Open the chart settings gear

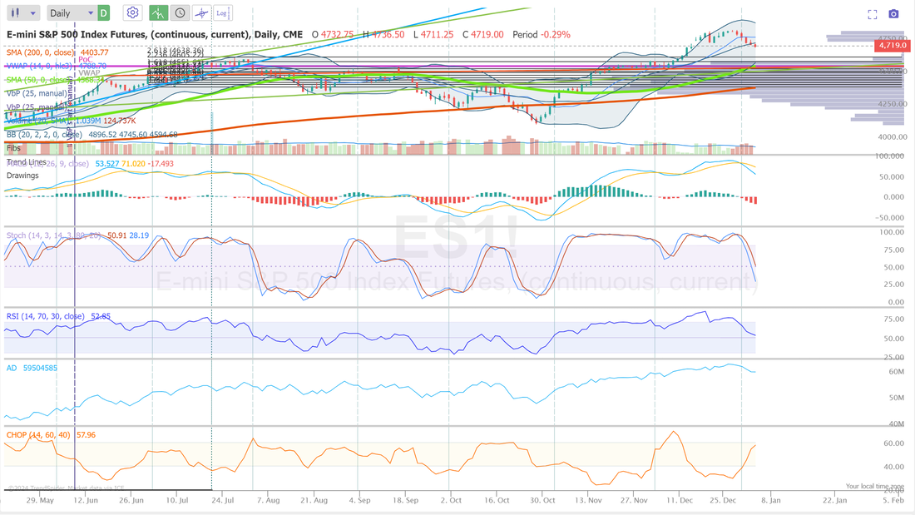(x=132, y=12)
